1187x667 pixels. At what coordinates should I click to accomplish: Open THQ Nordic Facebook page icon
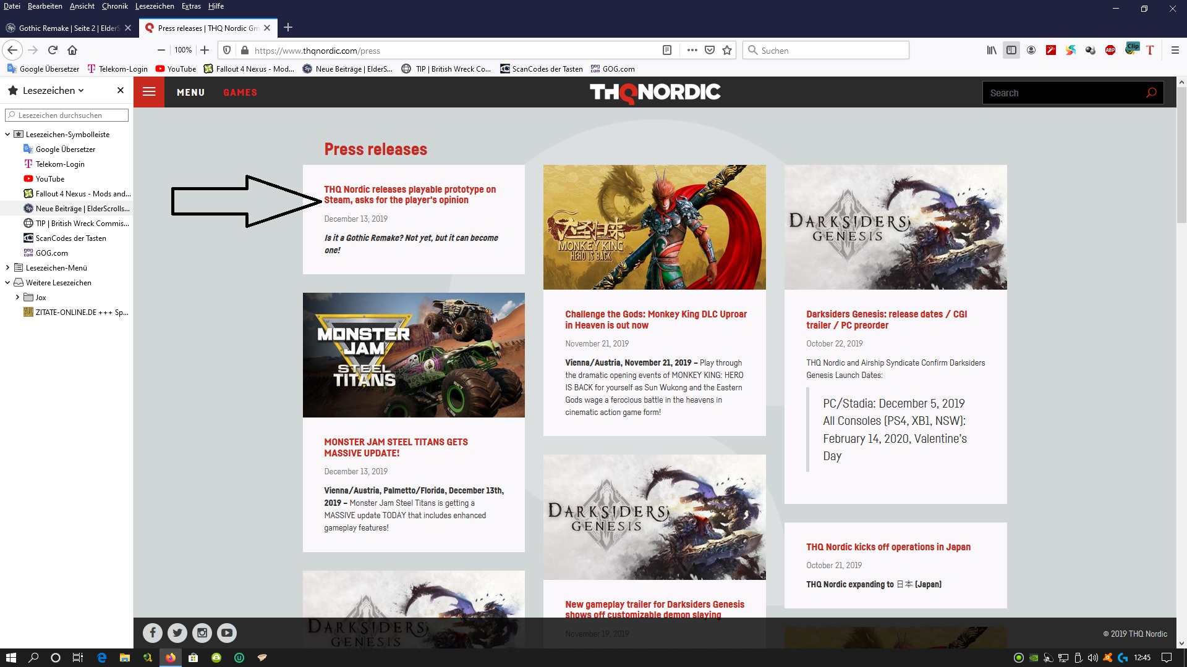[153, 632]
